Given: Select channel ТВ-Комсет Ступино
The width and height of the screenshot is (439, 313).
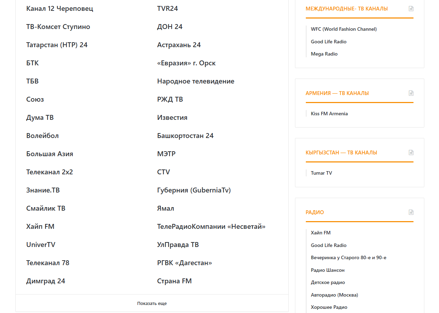Looking at the screenshot, I should click(58, 27).
